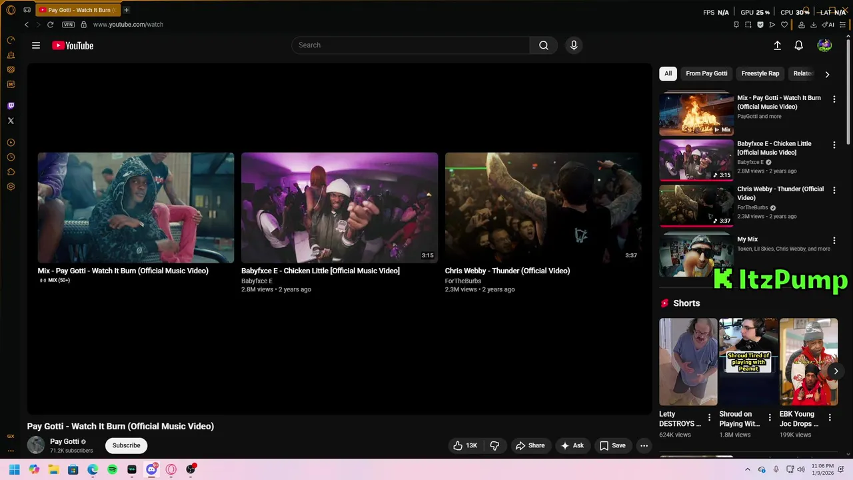
Task: Open Opera sidebar settings gear
Action: [11, 187]
